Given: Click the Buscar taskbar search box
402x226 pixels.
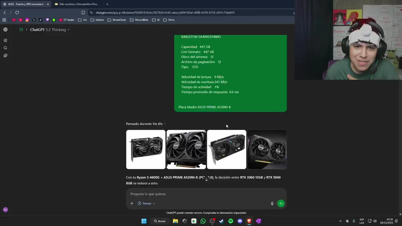Looking at the screenshot, I should click(x=160, y=221).
